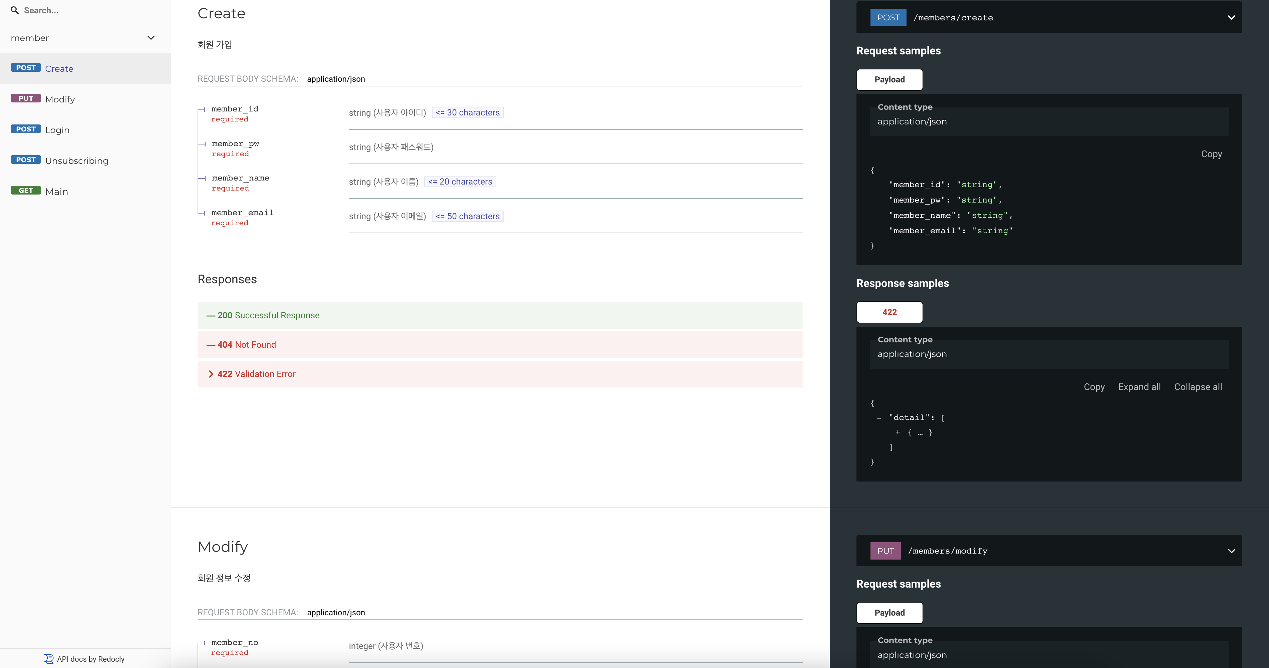Select the 422 response sample tab
The width and height of the screenshot is (1269, 668).
point(889,312)
